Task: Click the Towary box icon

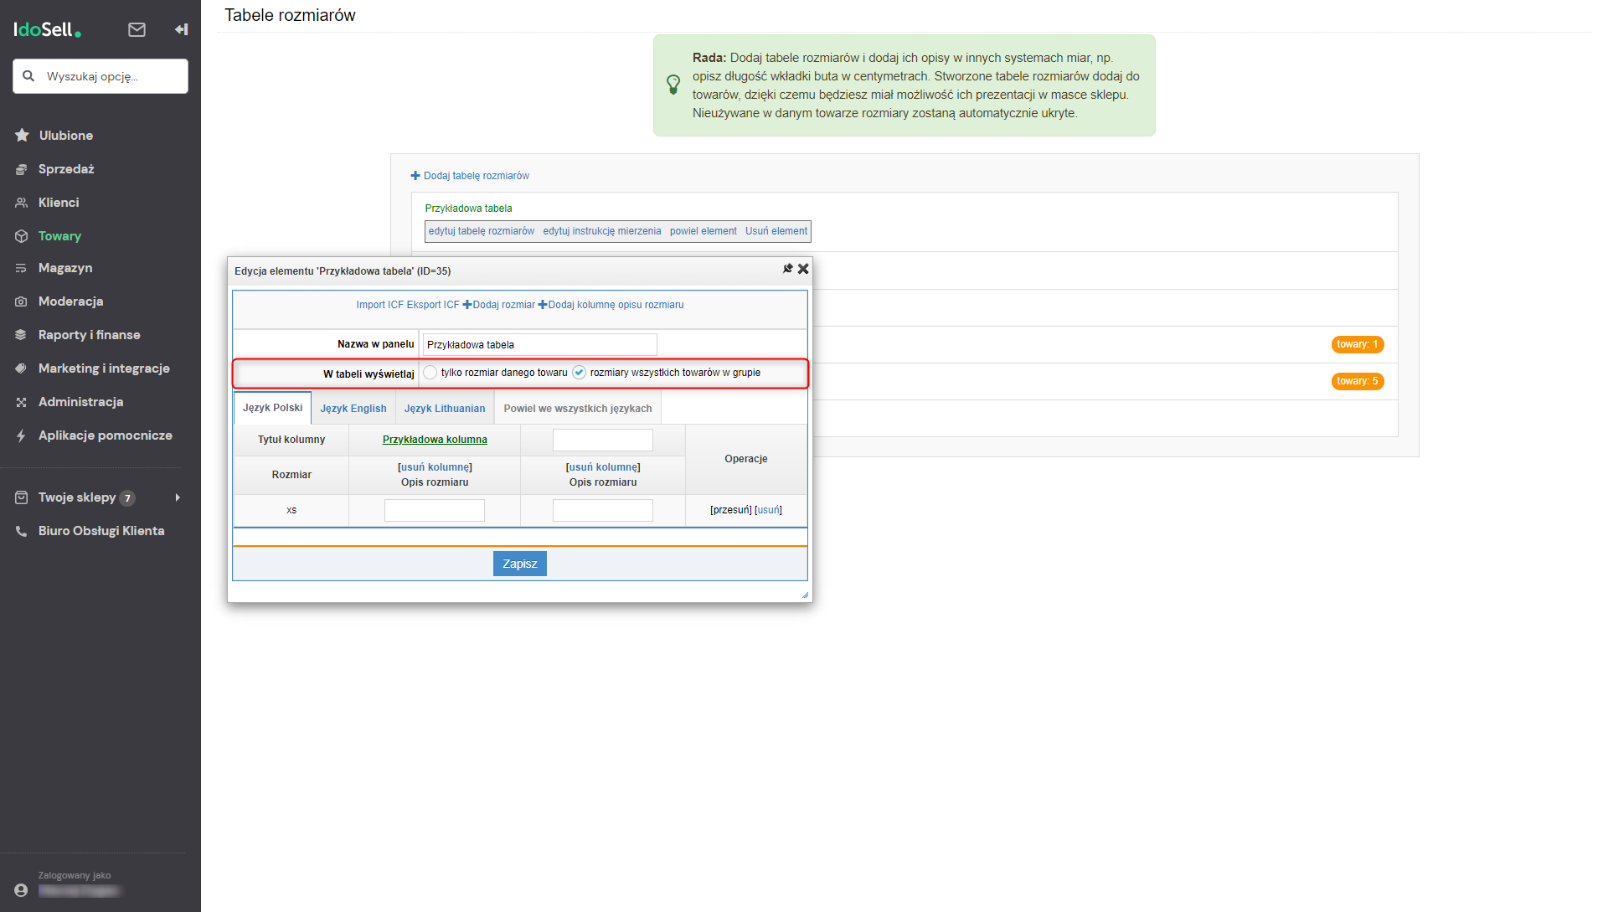Action: [22, 236]
